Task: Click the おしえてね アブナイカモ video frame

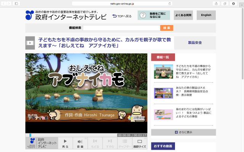Action: pos(87,93)
